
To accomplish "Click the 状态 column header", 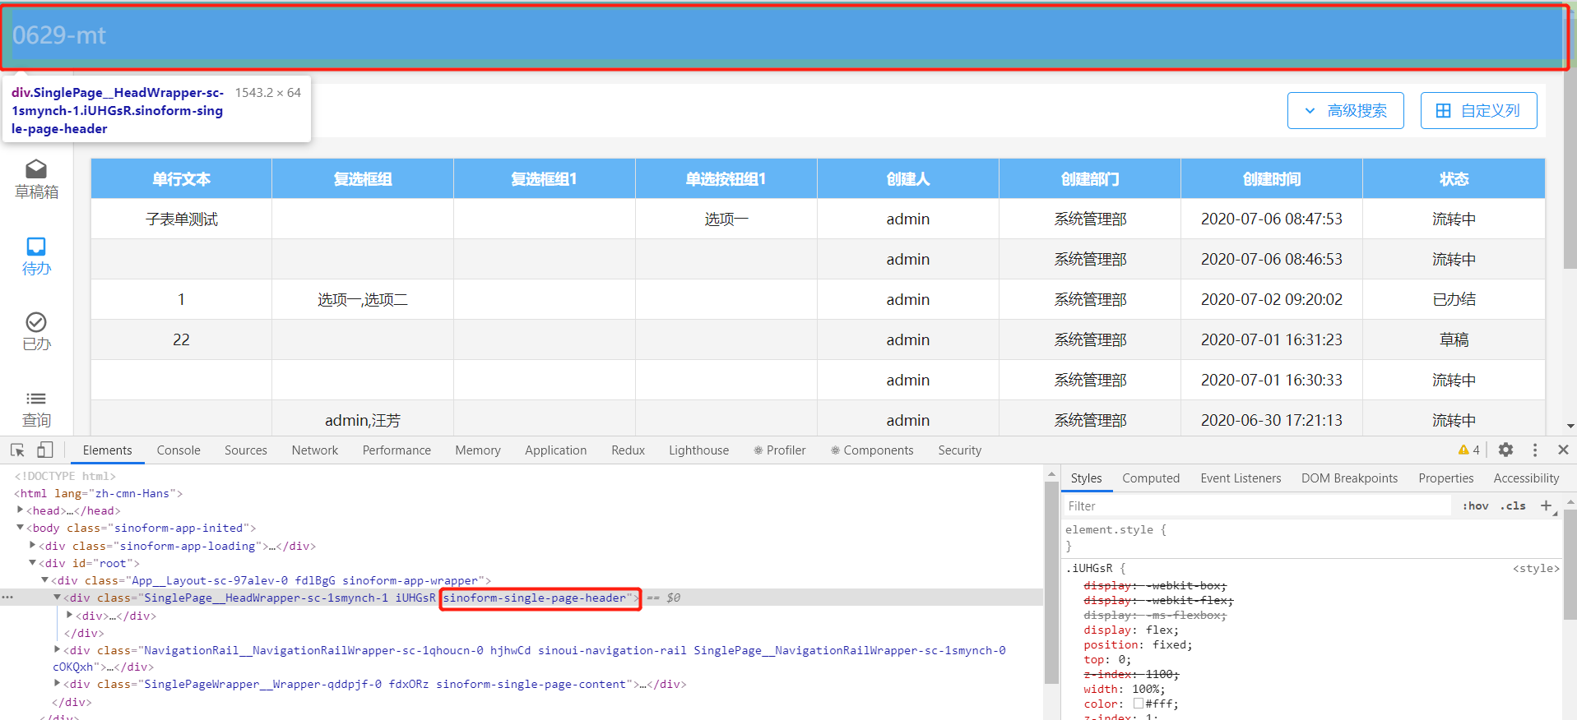I will (x=1454, y=178).
